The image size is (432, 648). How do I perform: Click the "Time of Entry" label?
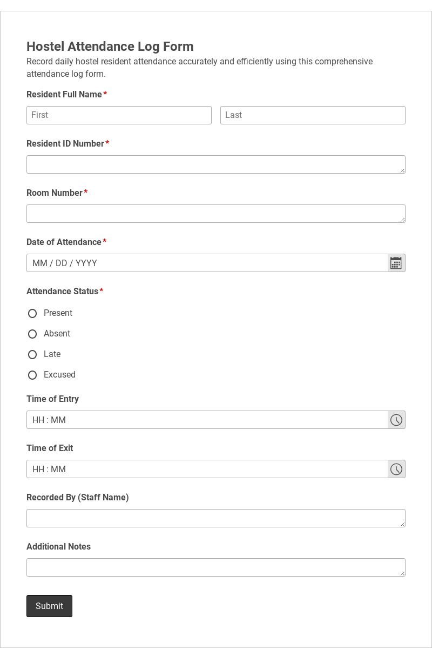52,399
